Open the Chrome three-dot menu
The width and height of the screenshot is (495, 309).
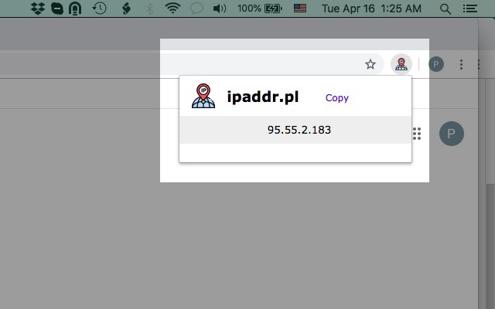(x=461, y=64)
